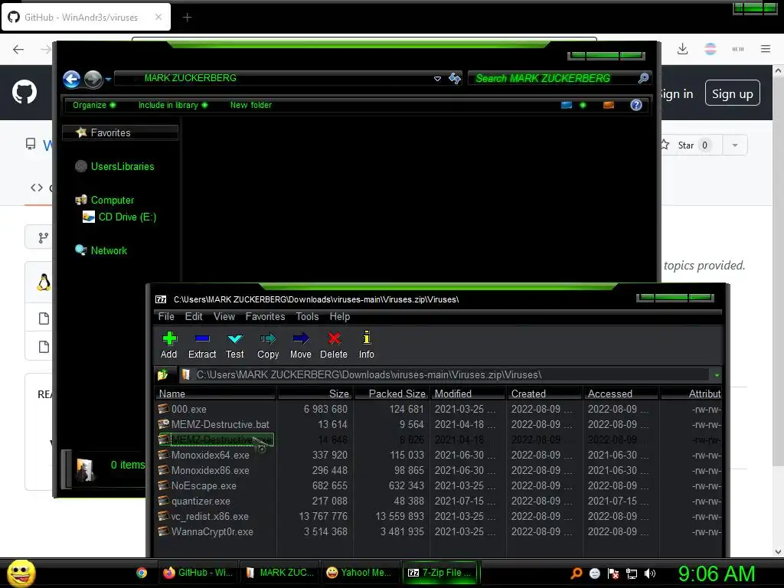The width and height of the screenshot is (784, 588).
Task: Select quantizer.exe file row
Action: 439,501
